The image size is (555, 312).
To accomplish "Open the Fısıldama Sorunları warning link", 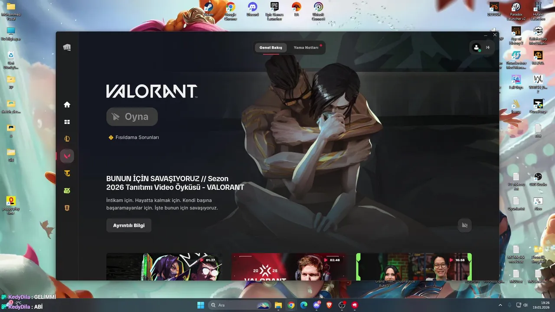I will pos(134,137).
